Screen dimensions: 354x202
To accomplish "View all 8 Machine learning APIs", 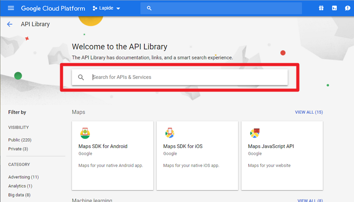I will tap(310, 200).
